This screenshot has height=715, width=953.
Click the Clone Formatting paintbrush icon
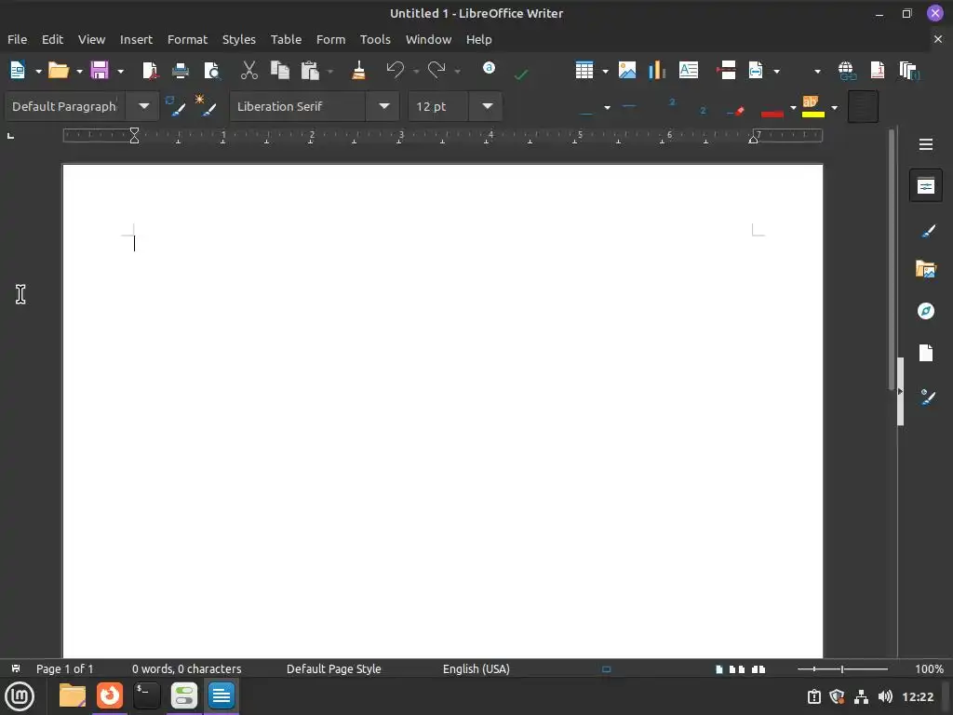[358, 71]
